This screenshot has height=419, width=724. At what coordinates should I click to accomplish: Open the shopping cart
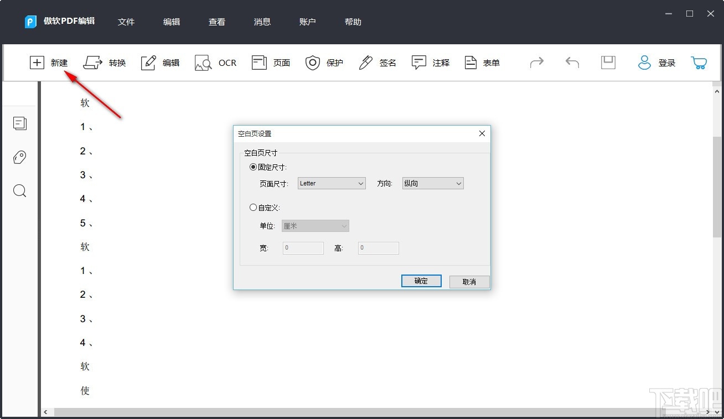coord(699,63)
